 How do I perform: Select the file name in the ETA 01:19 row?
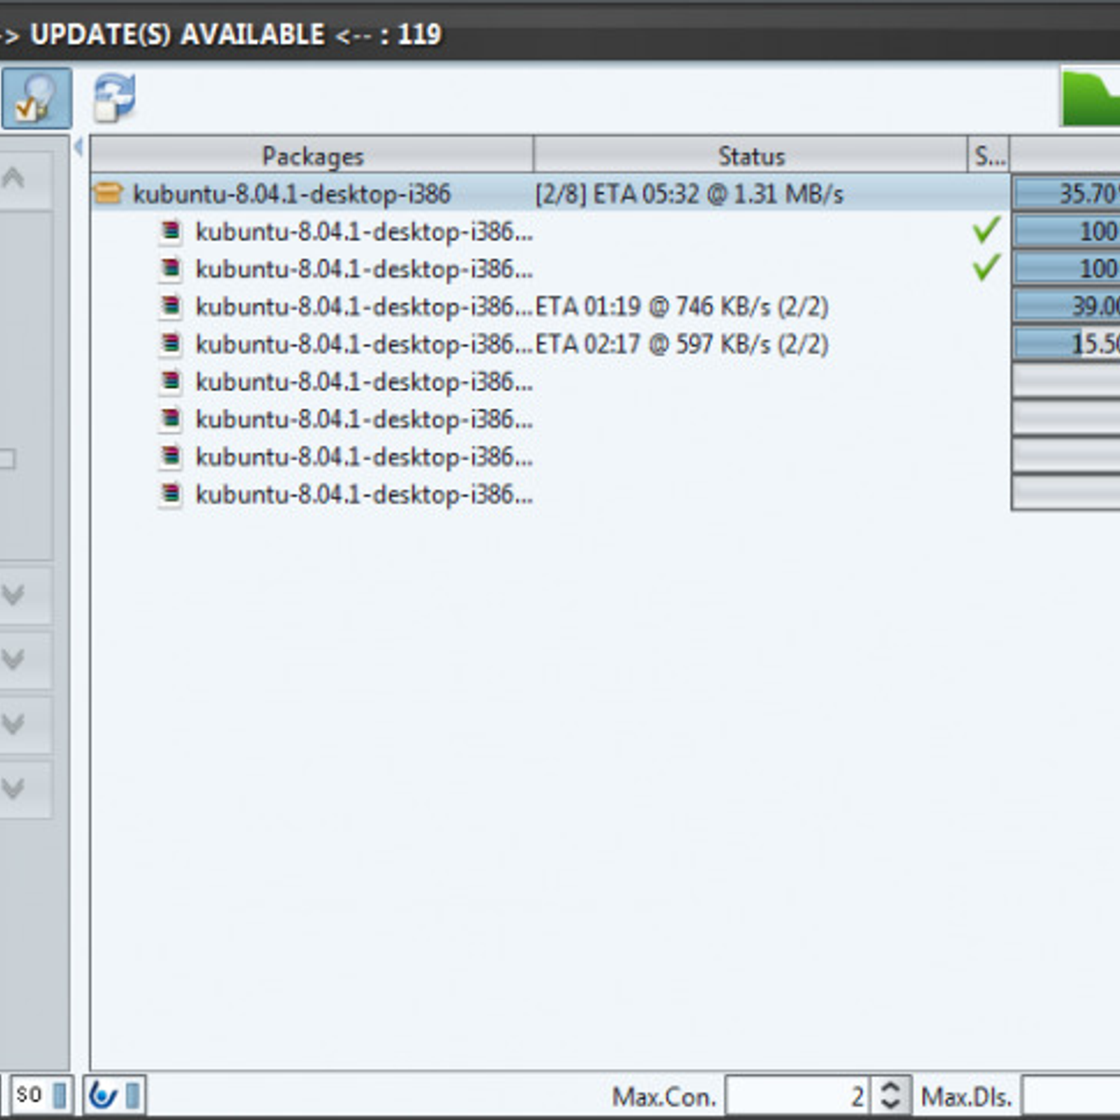point(364,307)
